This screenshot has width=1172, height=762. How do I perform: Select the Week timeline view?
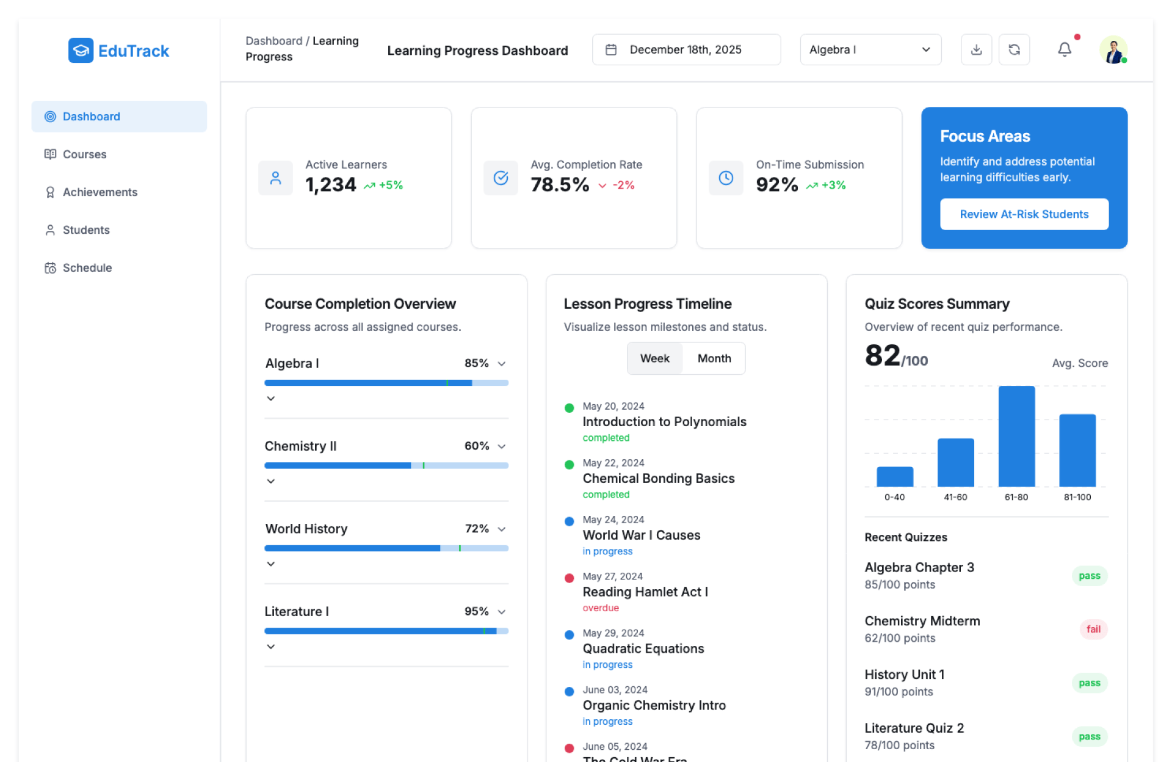coord(654,358)
